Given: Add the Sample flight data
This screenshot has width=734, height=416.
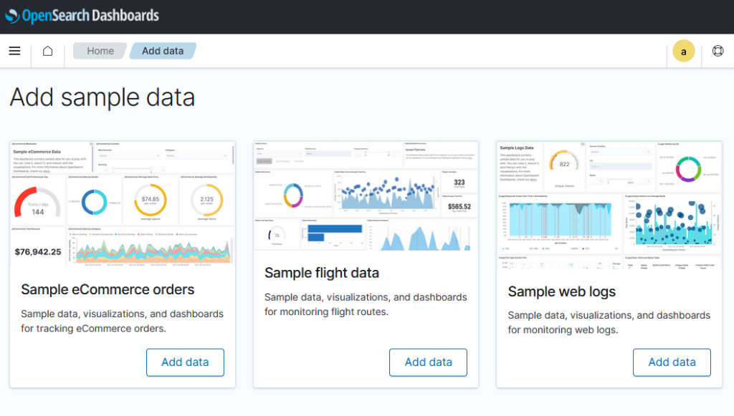Looking at the screenshot, I should click(428, 362).
